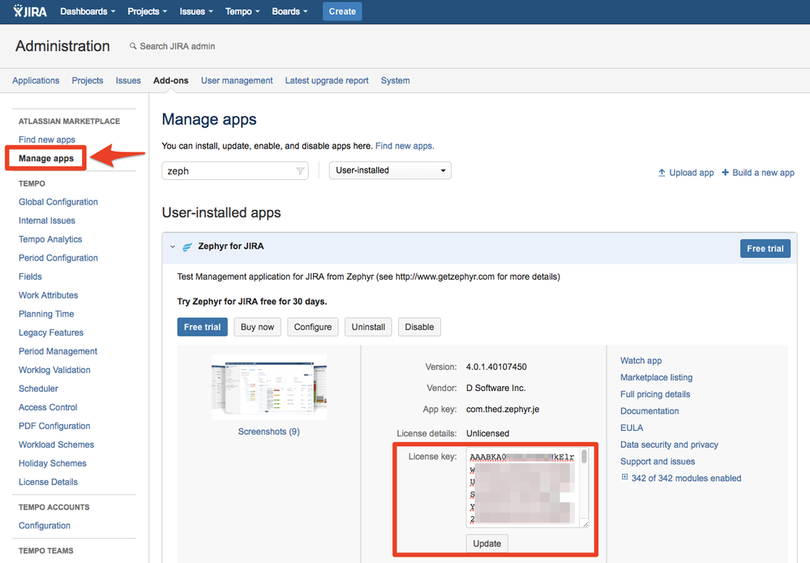Open the Dashboards dropdown menu
Image resolution: width=810 pixels, height=563 pixels.
88,11
